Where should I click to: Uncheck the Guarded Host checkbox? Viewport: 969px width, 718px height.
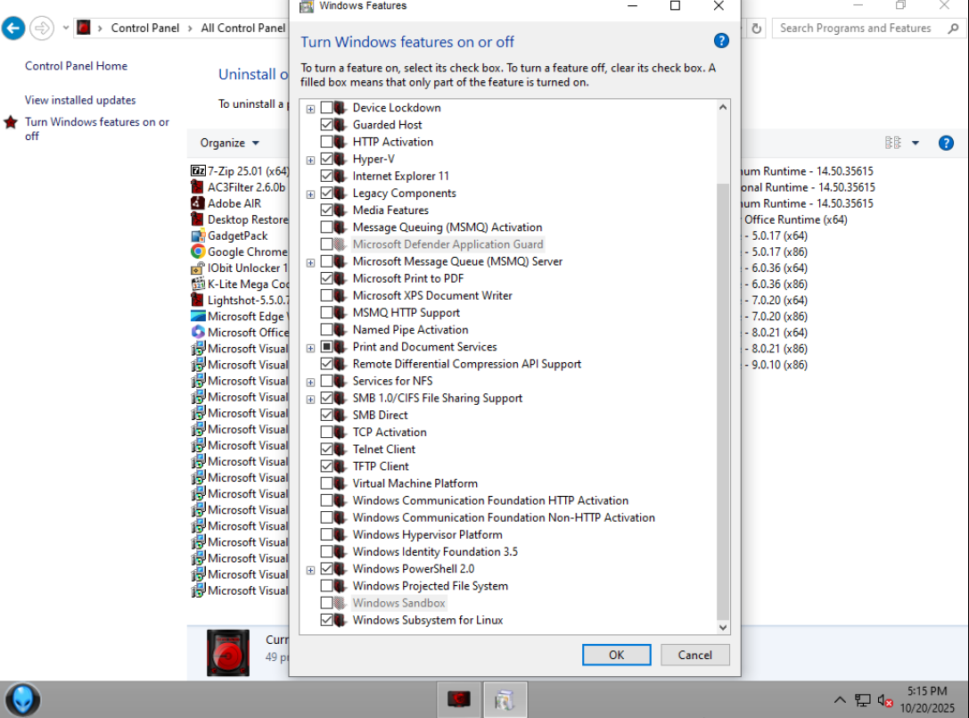[x=327, y=124]
